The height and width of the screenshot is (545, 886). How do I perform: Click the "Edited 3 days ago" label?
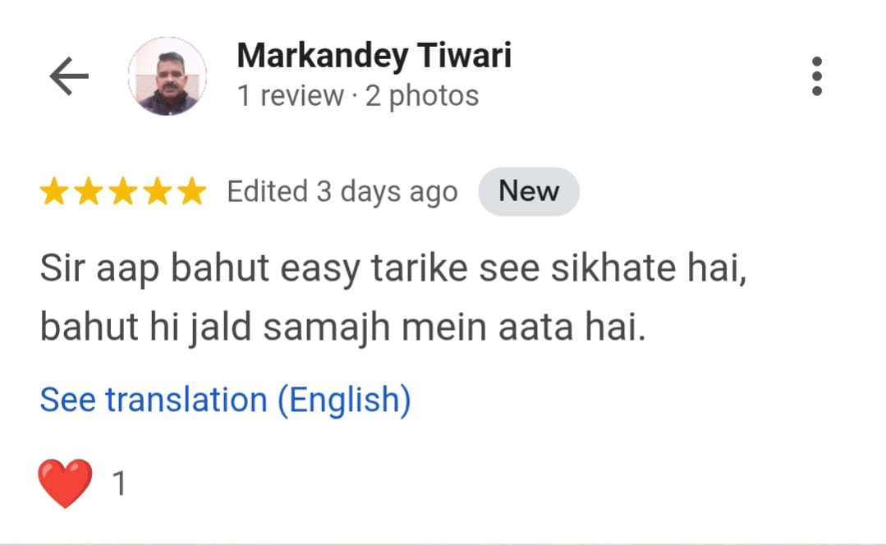342,191
